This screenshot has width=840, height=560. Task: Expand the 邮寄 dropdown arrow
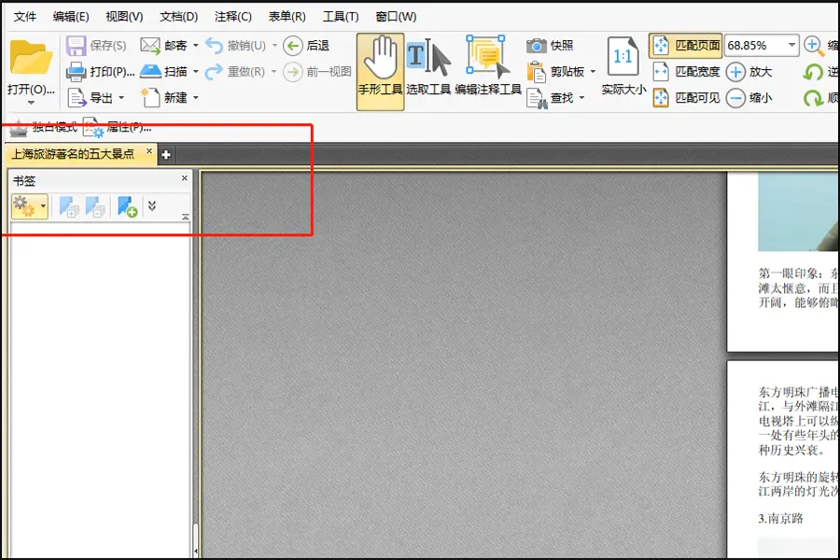pos(196,46)
